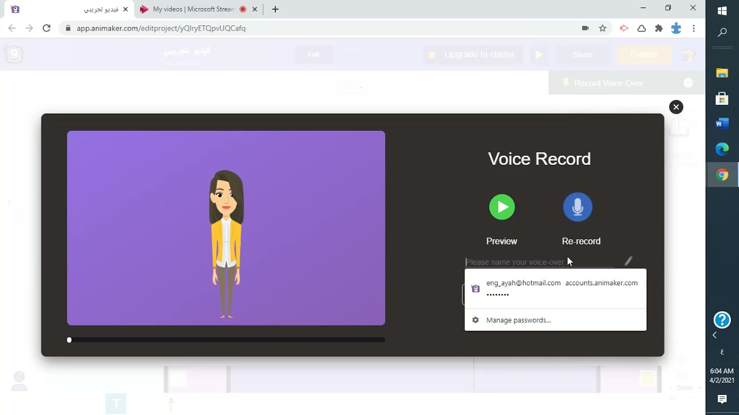The height and width of the screenshot is (415, 739).
Task: Click the voice-over name input field
Action: click(540, 262)
